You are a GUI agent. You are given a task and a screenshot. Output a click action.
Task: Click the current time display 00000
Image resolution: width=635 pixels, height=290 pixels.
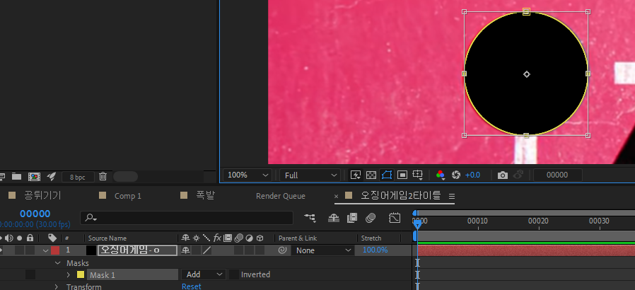click(x=35, y=214)
